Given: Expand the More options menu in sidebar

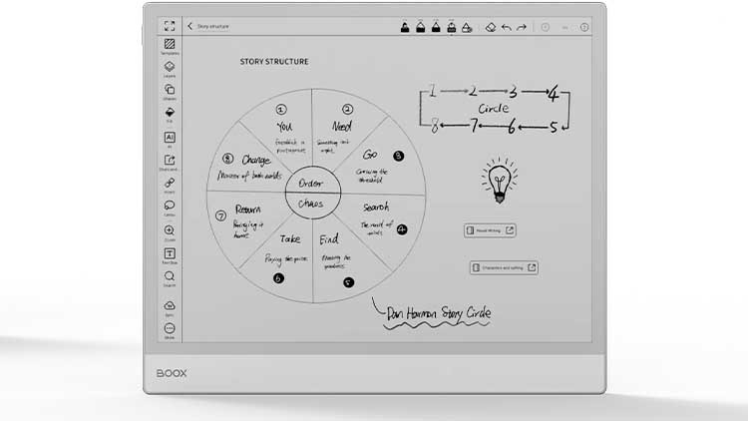Looking at the screenshot, I should [170, 329].
